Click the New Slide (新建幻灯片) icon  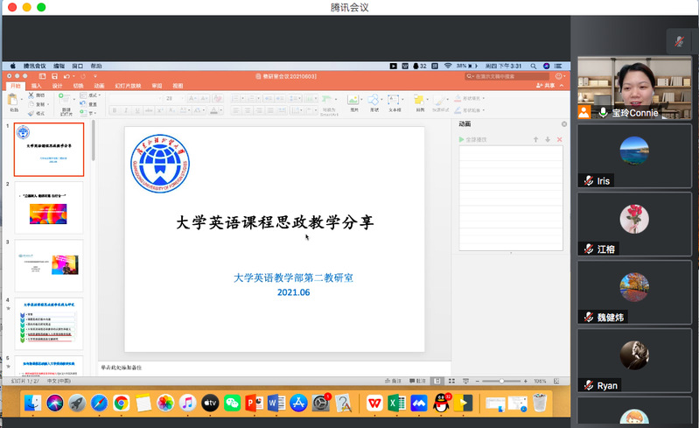click(65, 99)
